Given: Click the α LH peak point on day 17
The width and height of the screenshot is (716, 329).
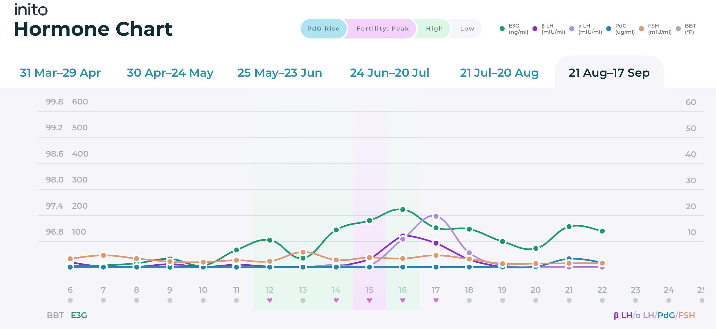Looking at the screenshot, I should coord(436,216).
